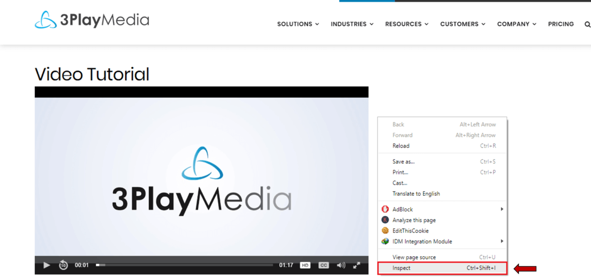
Task: Expand the AdBlock submenu arrow
Action: click(x=502, y=209)
